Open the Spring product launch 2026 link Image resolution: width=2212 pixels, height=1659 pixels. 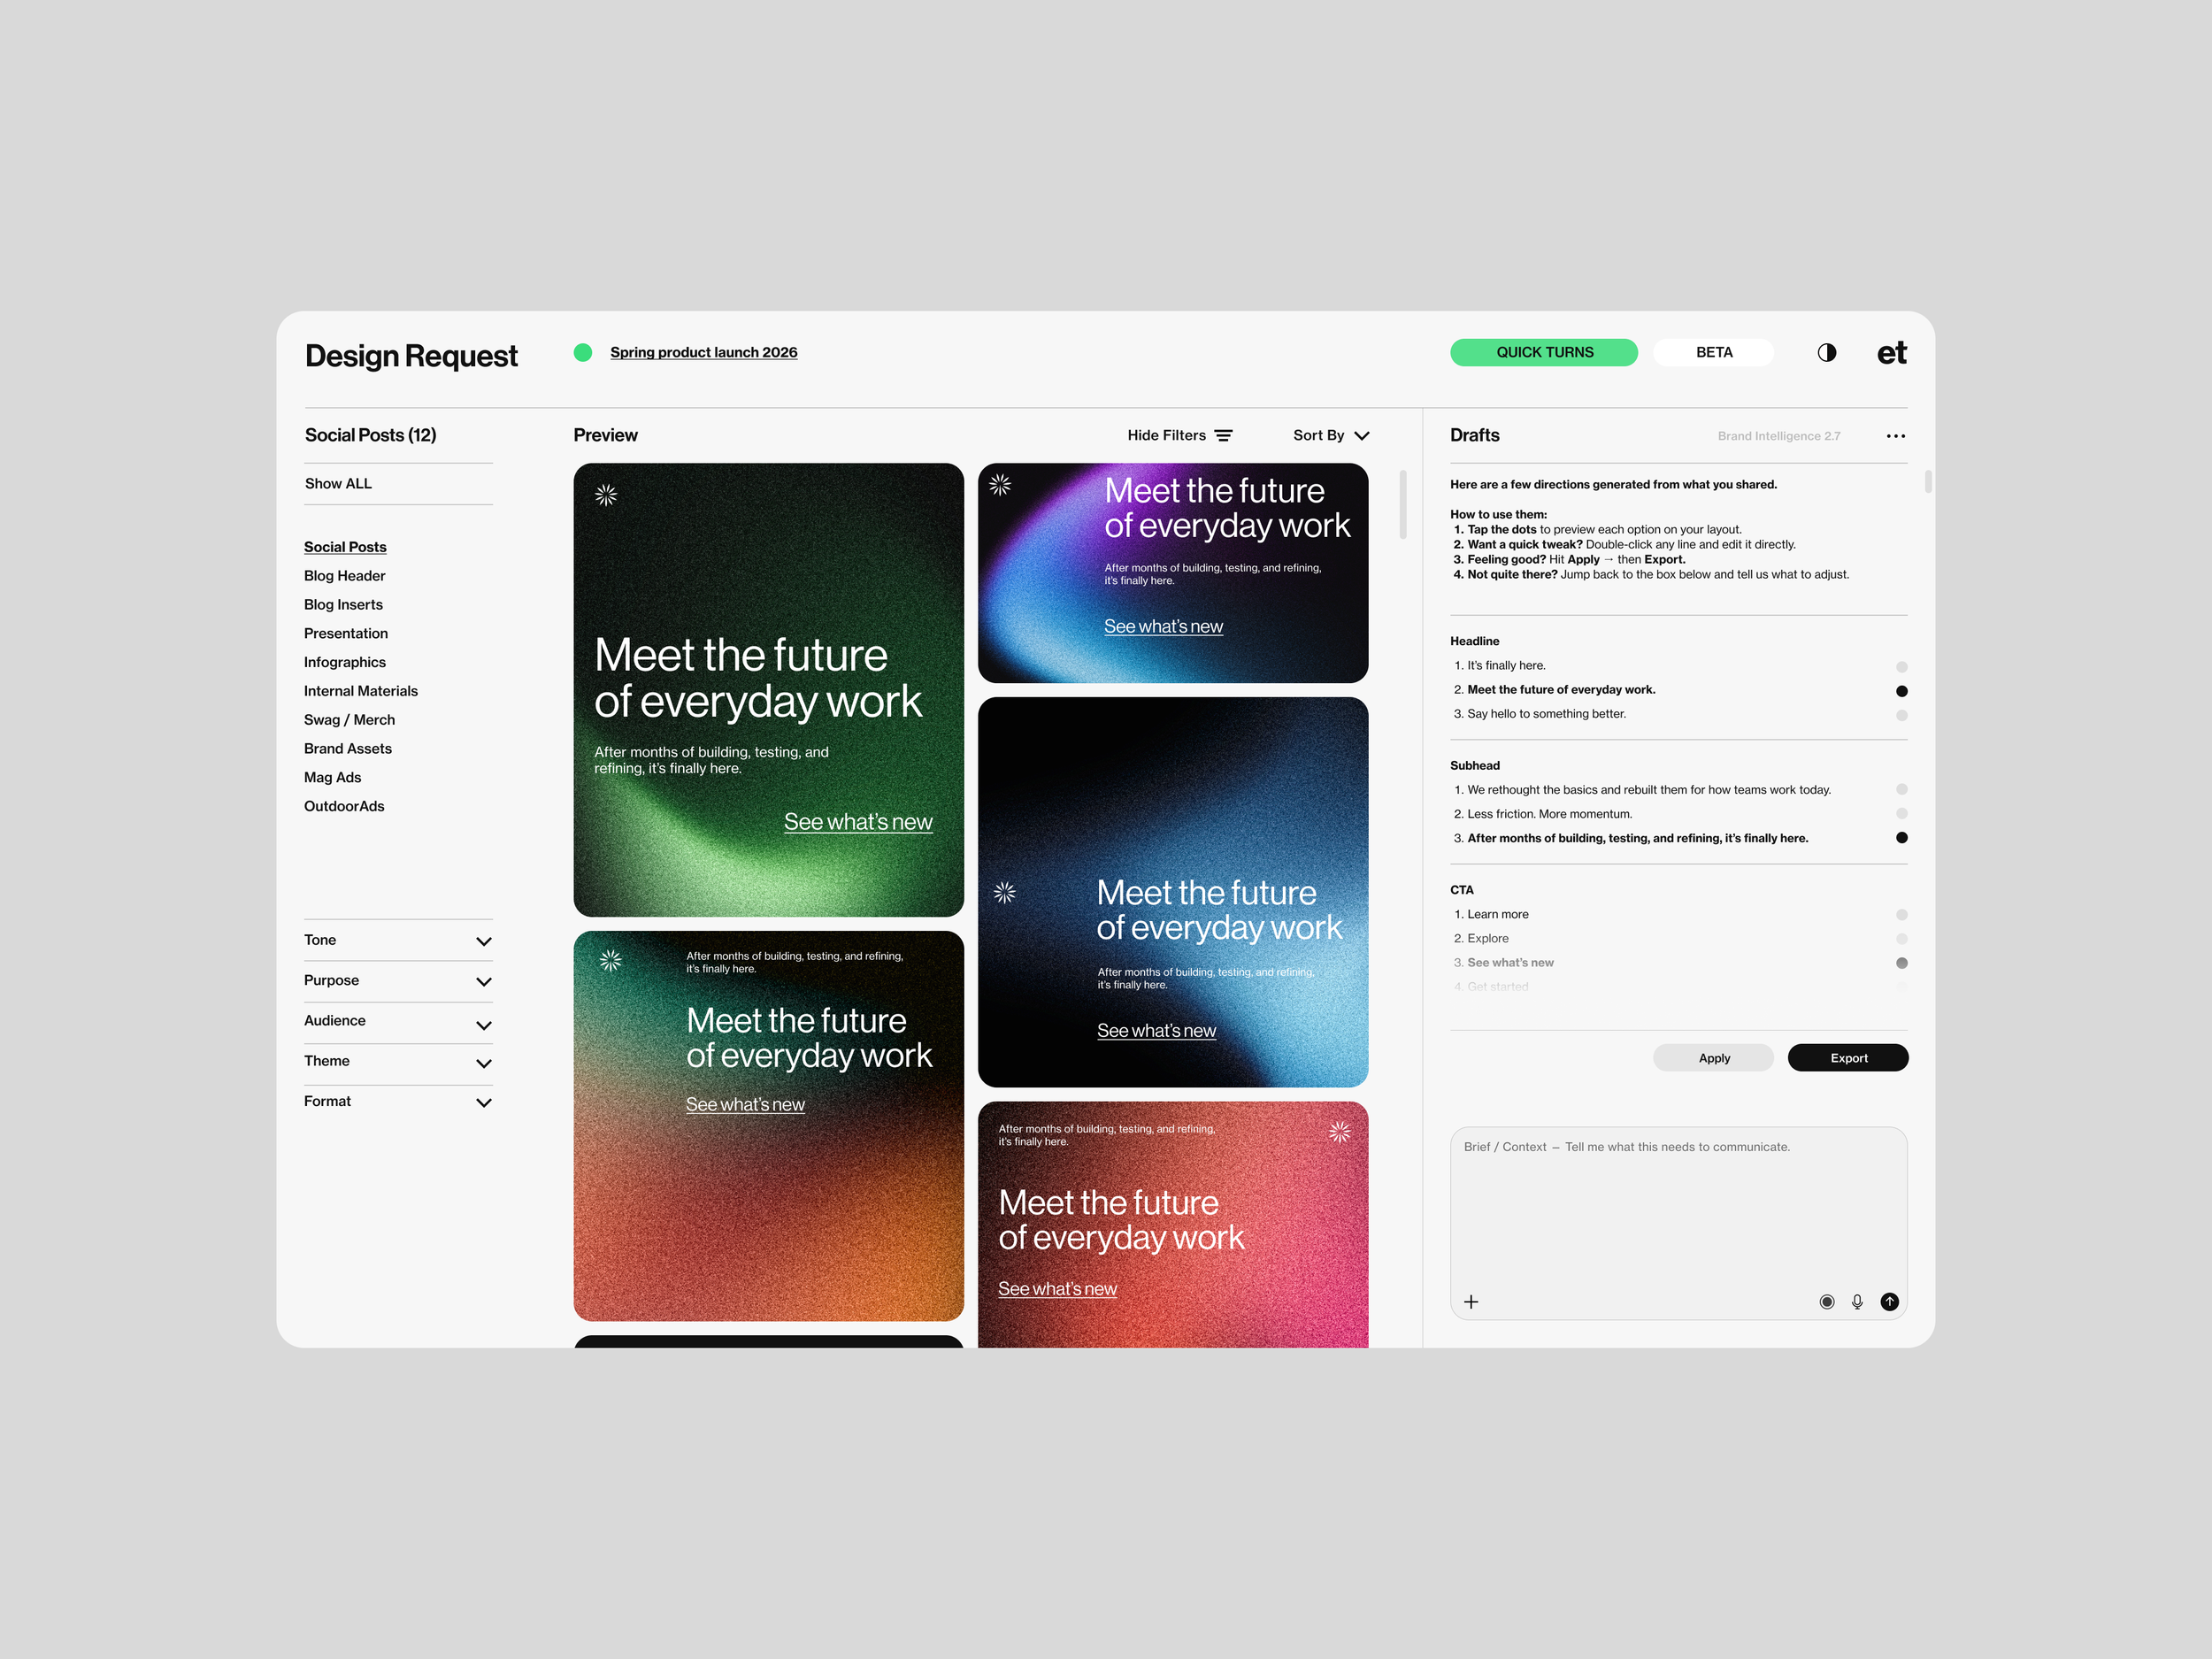pos(704,352)
